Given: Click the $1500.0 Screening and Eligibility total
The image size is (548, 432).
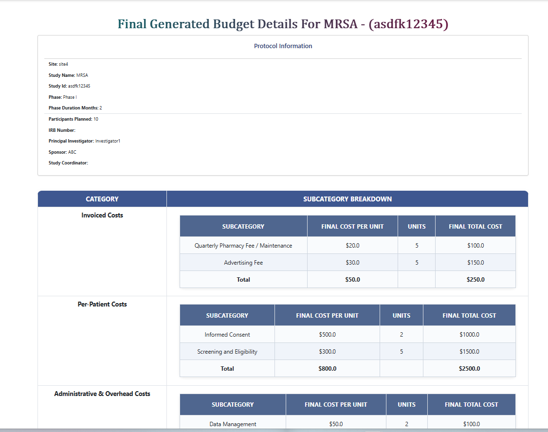Looking at the screenshot, I should (x=469, y=351).
